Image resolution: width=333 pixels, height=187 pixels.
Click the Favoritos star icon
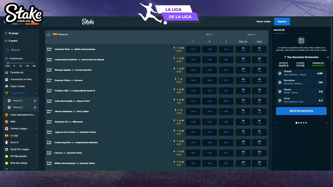(x=7, y=72)
